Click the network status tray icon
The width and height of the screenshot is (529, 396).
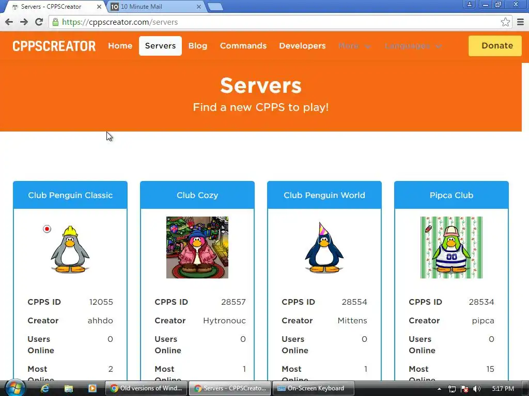click(452, 389)
